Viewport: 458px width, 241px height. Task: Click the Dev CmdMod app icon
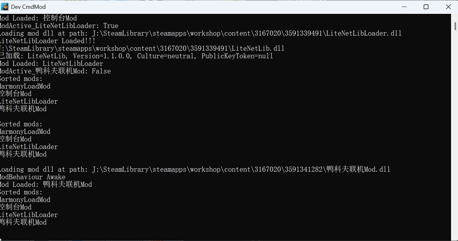click(x=5, y=7)
